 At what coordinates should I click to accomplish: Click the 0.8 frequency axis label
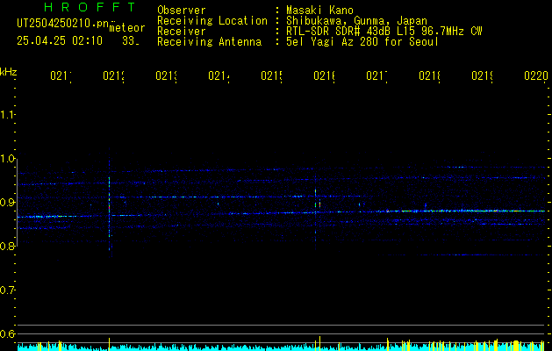coord(7,246)
